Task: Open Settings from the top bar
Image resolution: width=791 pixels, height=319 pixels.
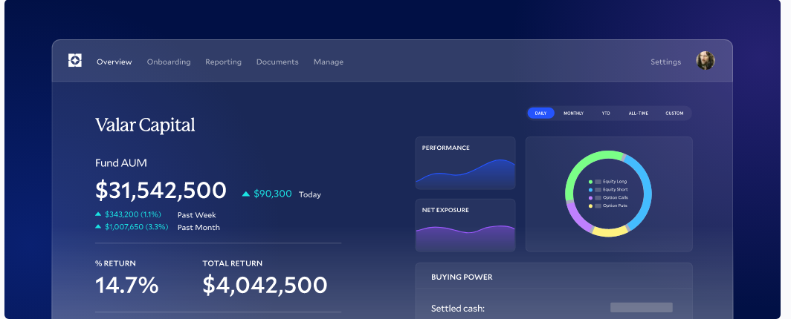Action: tap(665, 62)
